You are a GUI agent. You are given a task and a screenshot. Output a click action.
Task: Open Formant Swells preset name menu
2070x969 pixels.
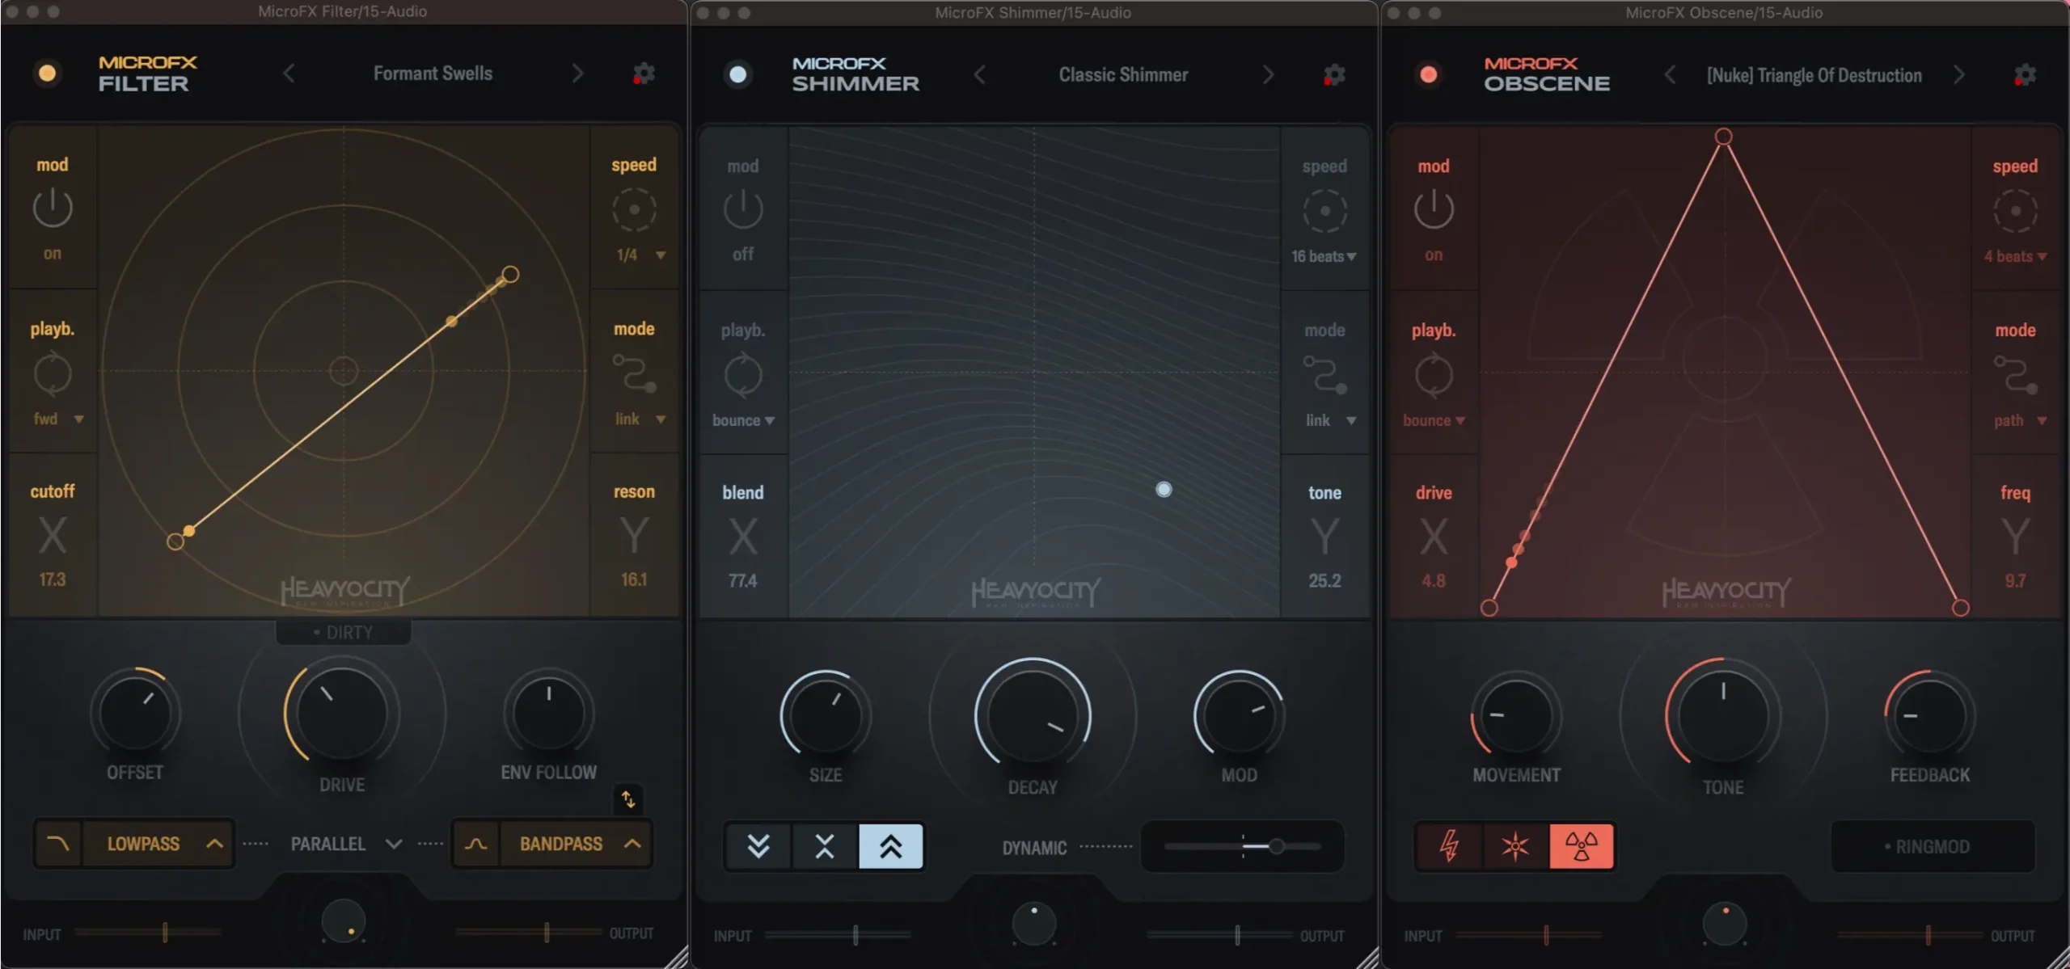433,74
